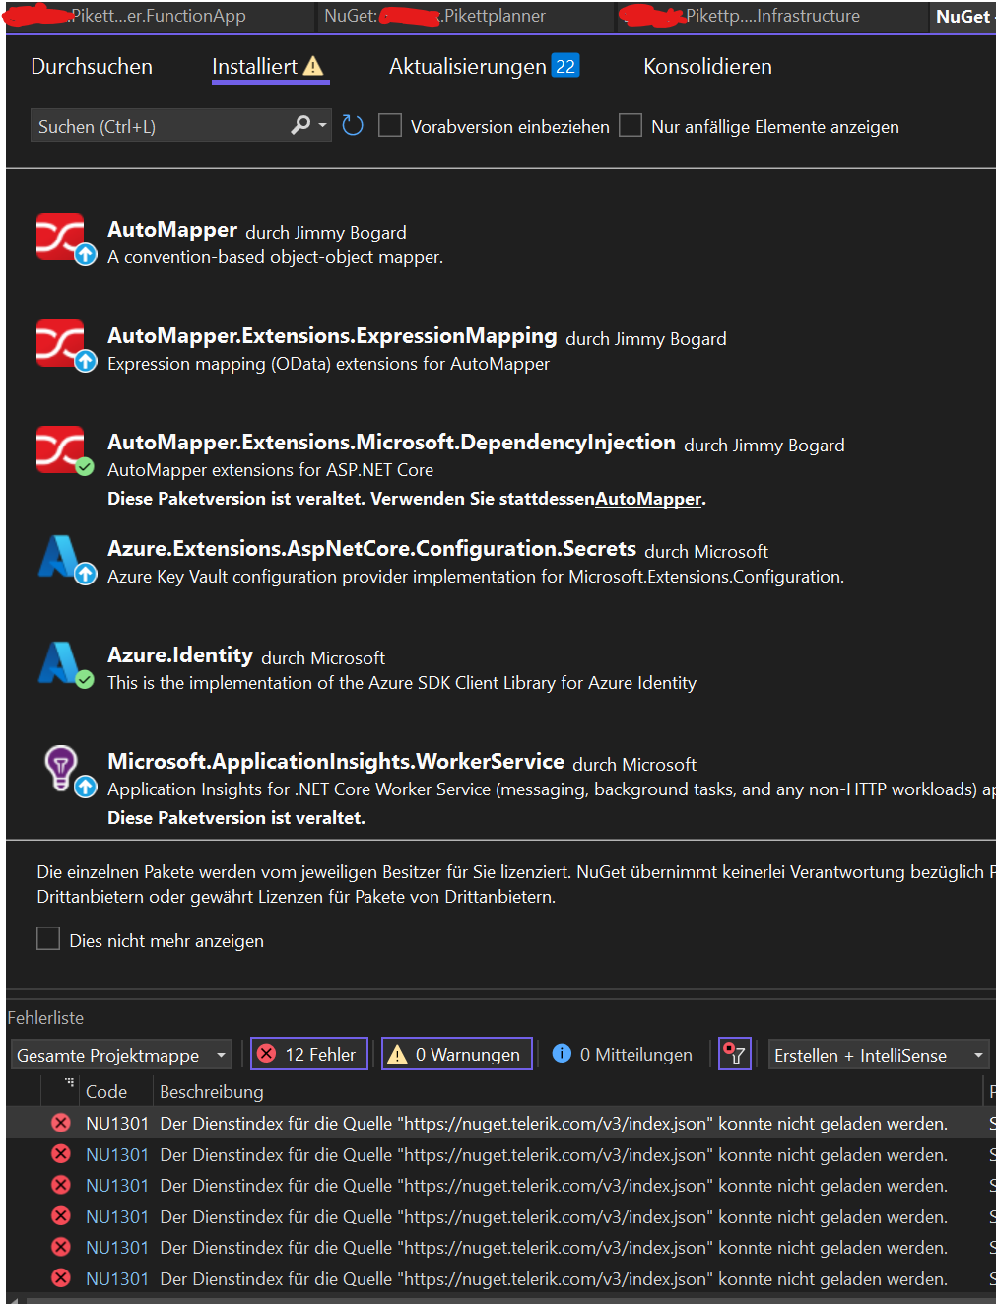The height and width of the screenshot is (1304, 996).
Task: Open the Gesamte Projektmappe dropdown
Action: click(x=219, y=1054)
